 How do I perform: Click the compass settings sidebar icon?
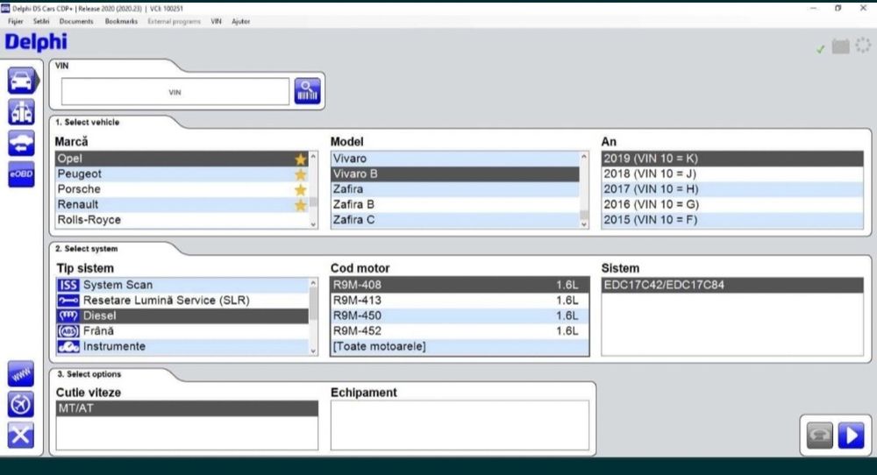21,405
